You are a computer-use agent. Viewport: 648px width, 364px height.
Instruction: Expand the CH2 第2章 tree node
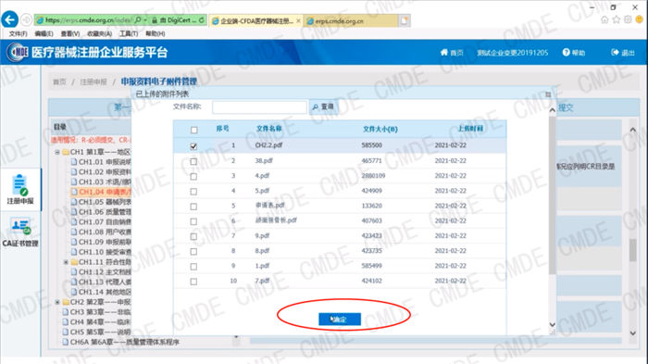(x=57, y=302)
